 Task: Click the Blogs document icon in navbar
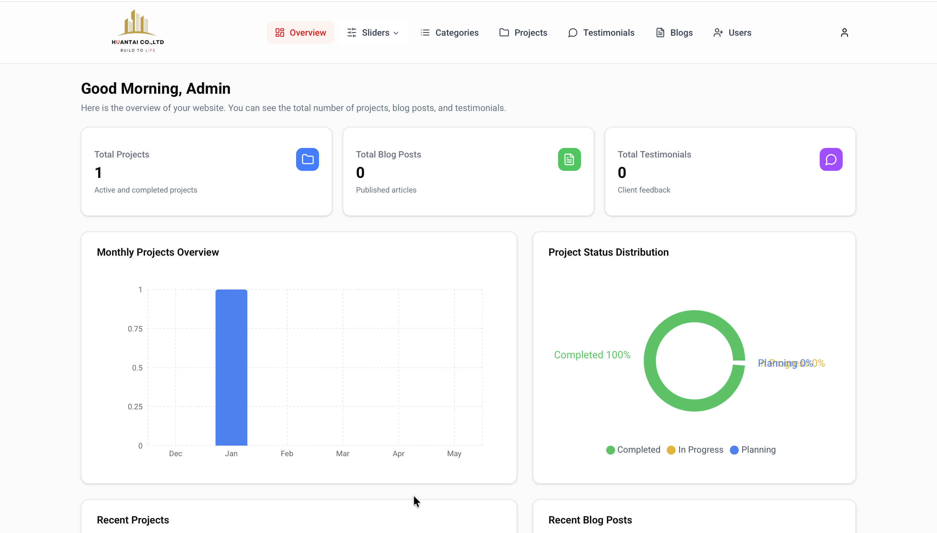660,33
